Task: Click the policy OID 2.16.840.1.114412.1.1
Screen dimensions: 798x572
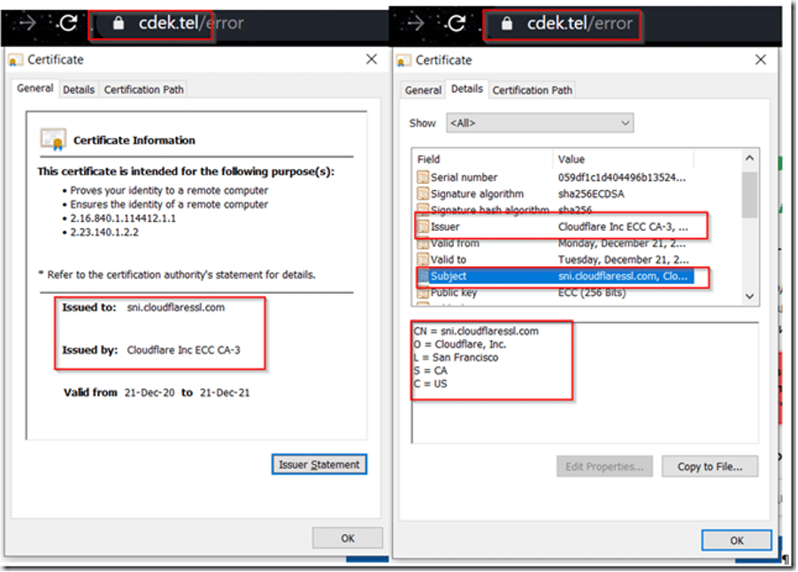Action: pyautogui.click(x=123, y=218)
